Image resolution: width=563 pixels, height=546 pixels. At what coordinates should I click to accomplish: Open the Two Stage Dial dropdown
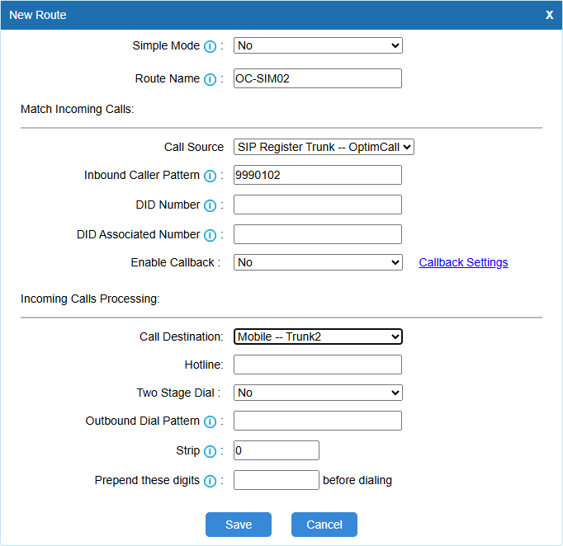(318, 393)
